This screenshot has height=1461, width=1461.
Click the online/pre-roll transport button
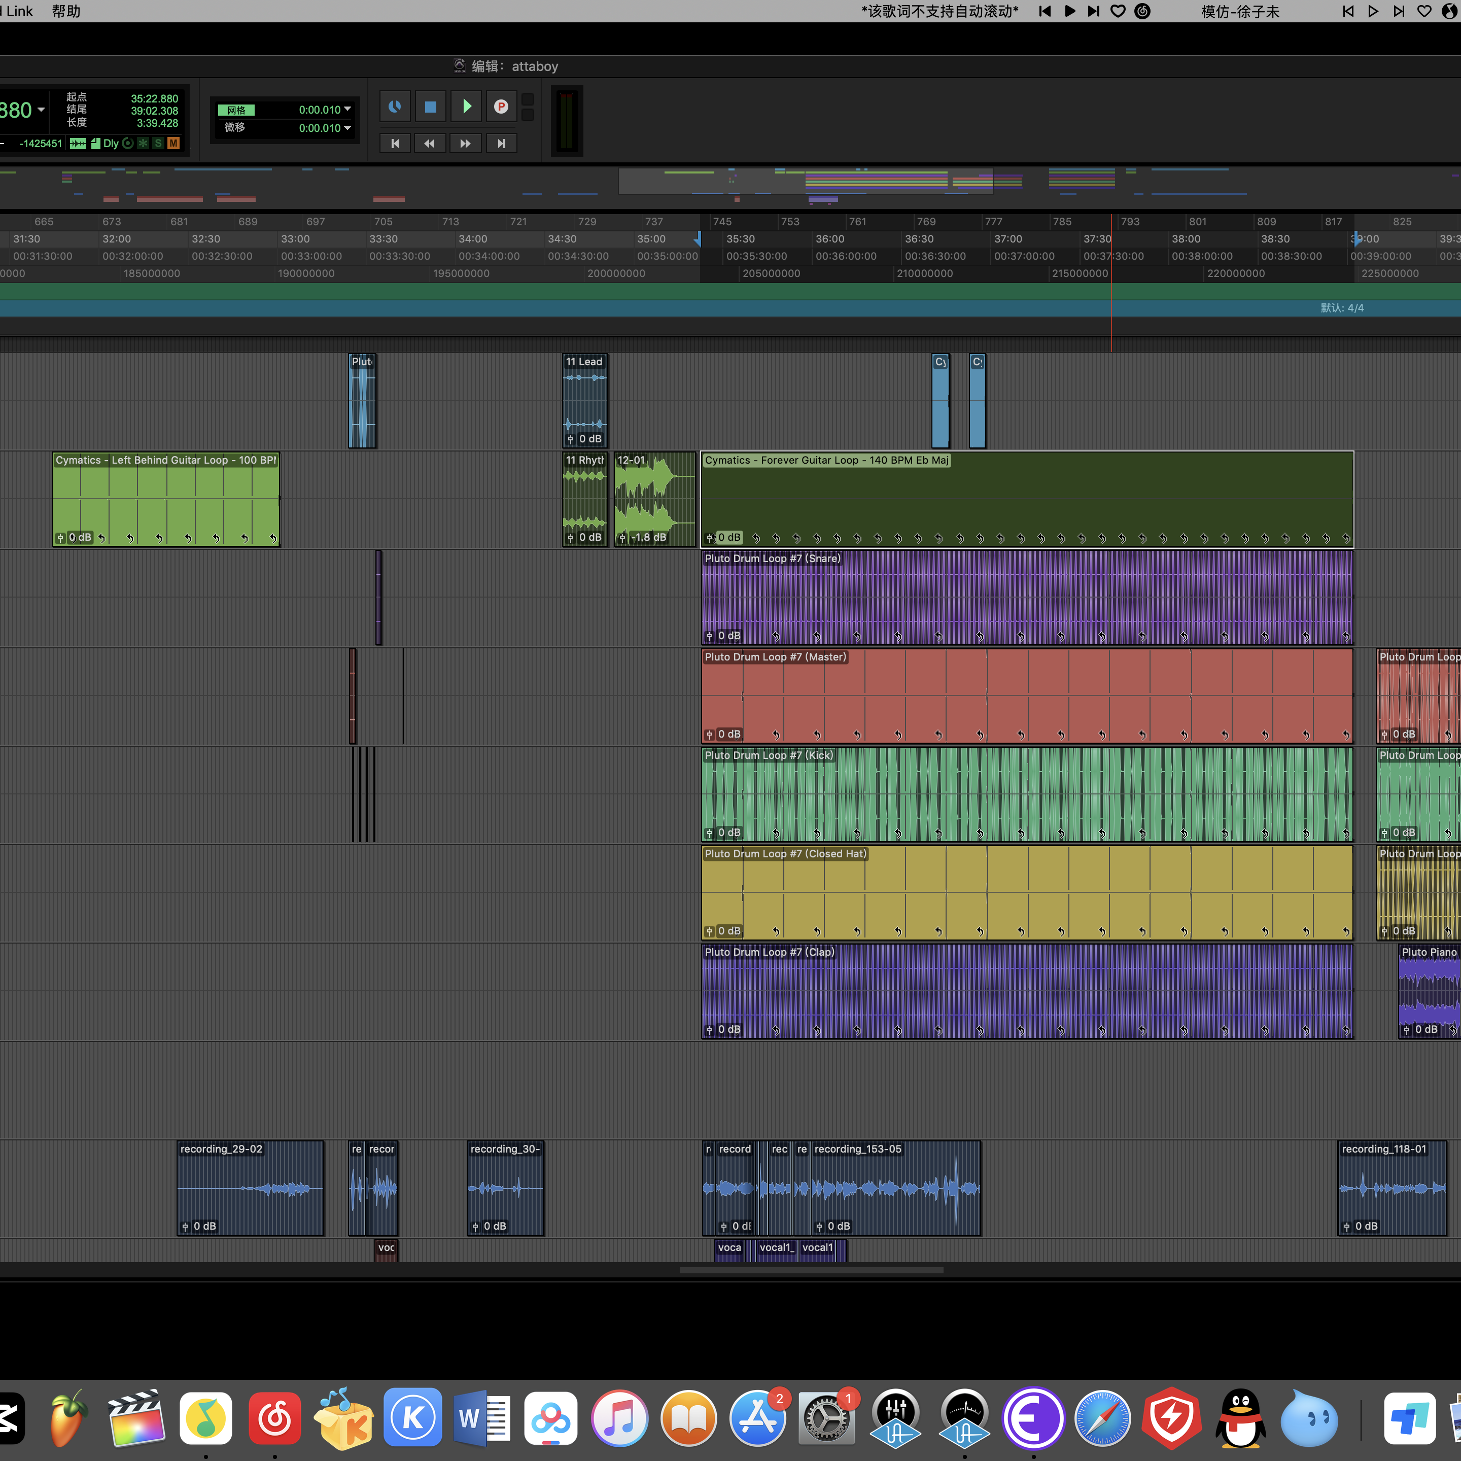tap(395, 107)
